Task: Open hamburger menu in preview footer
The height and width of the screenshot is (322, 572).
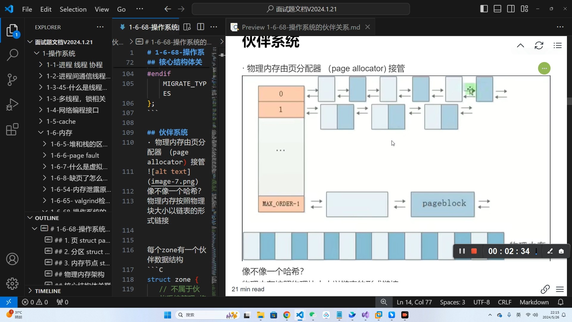Action: 560,289
